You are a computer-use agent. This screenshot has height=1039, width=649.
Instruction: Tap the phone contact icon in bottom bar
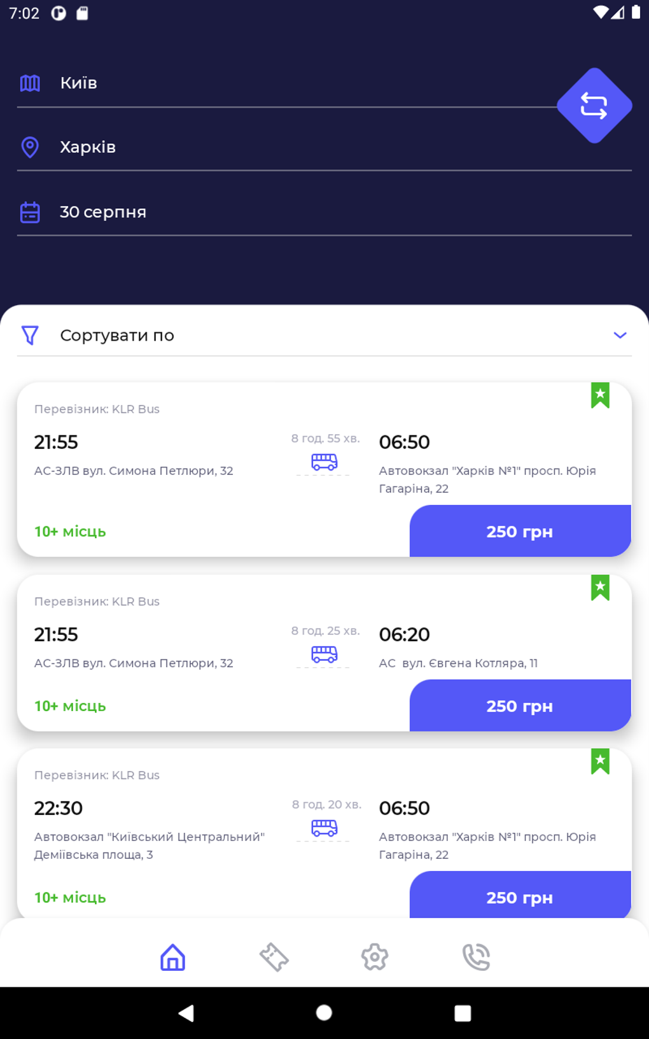(x=475, y=956)
